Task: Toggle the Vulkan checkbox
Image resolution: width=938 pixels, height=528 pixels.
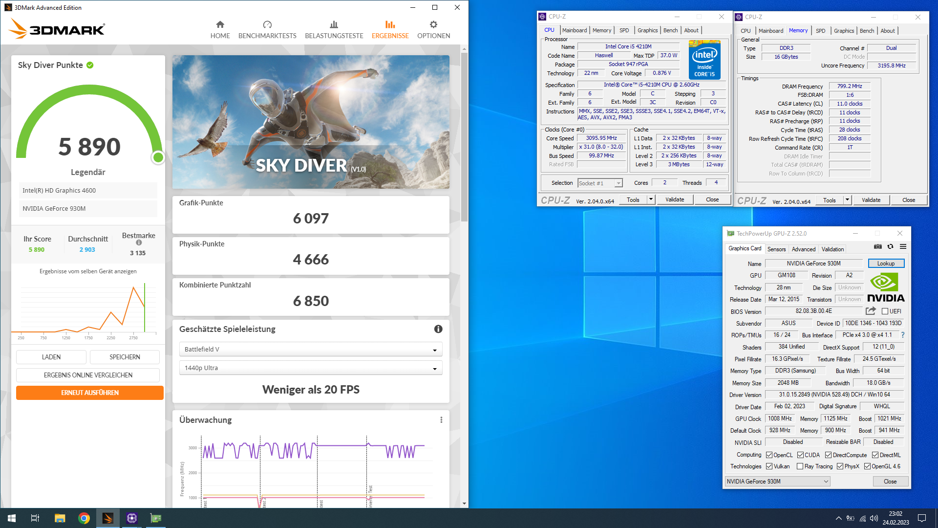Action: tap(769, 466)
